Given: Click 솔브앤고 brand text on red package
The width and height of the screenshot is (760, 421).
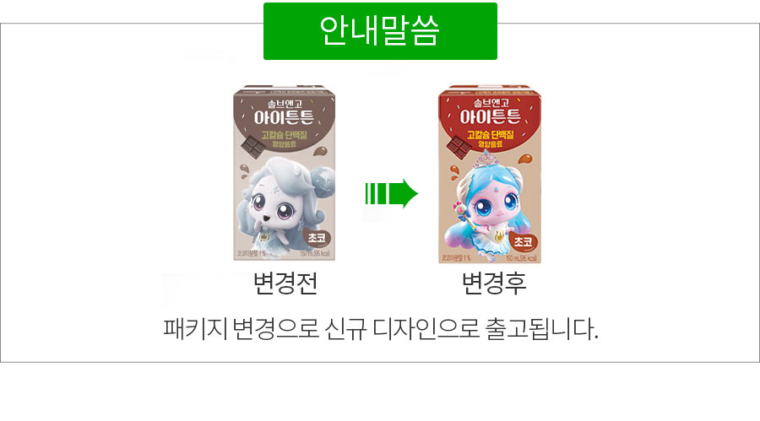Looking at the screenshot, I should coord(491,103).
